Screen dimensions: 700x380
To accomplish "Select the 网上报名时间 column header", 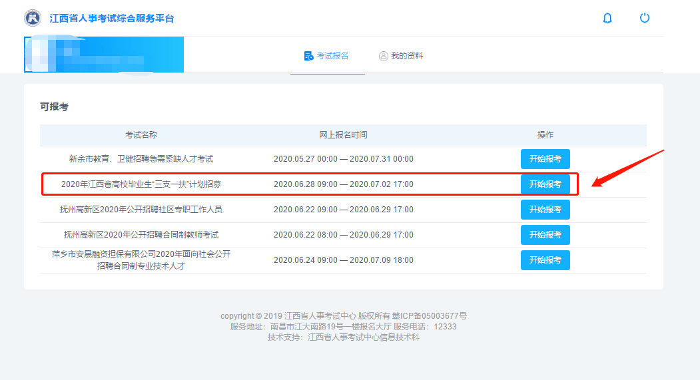I will click(x=343, y=134).
